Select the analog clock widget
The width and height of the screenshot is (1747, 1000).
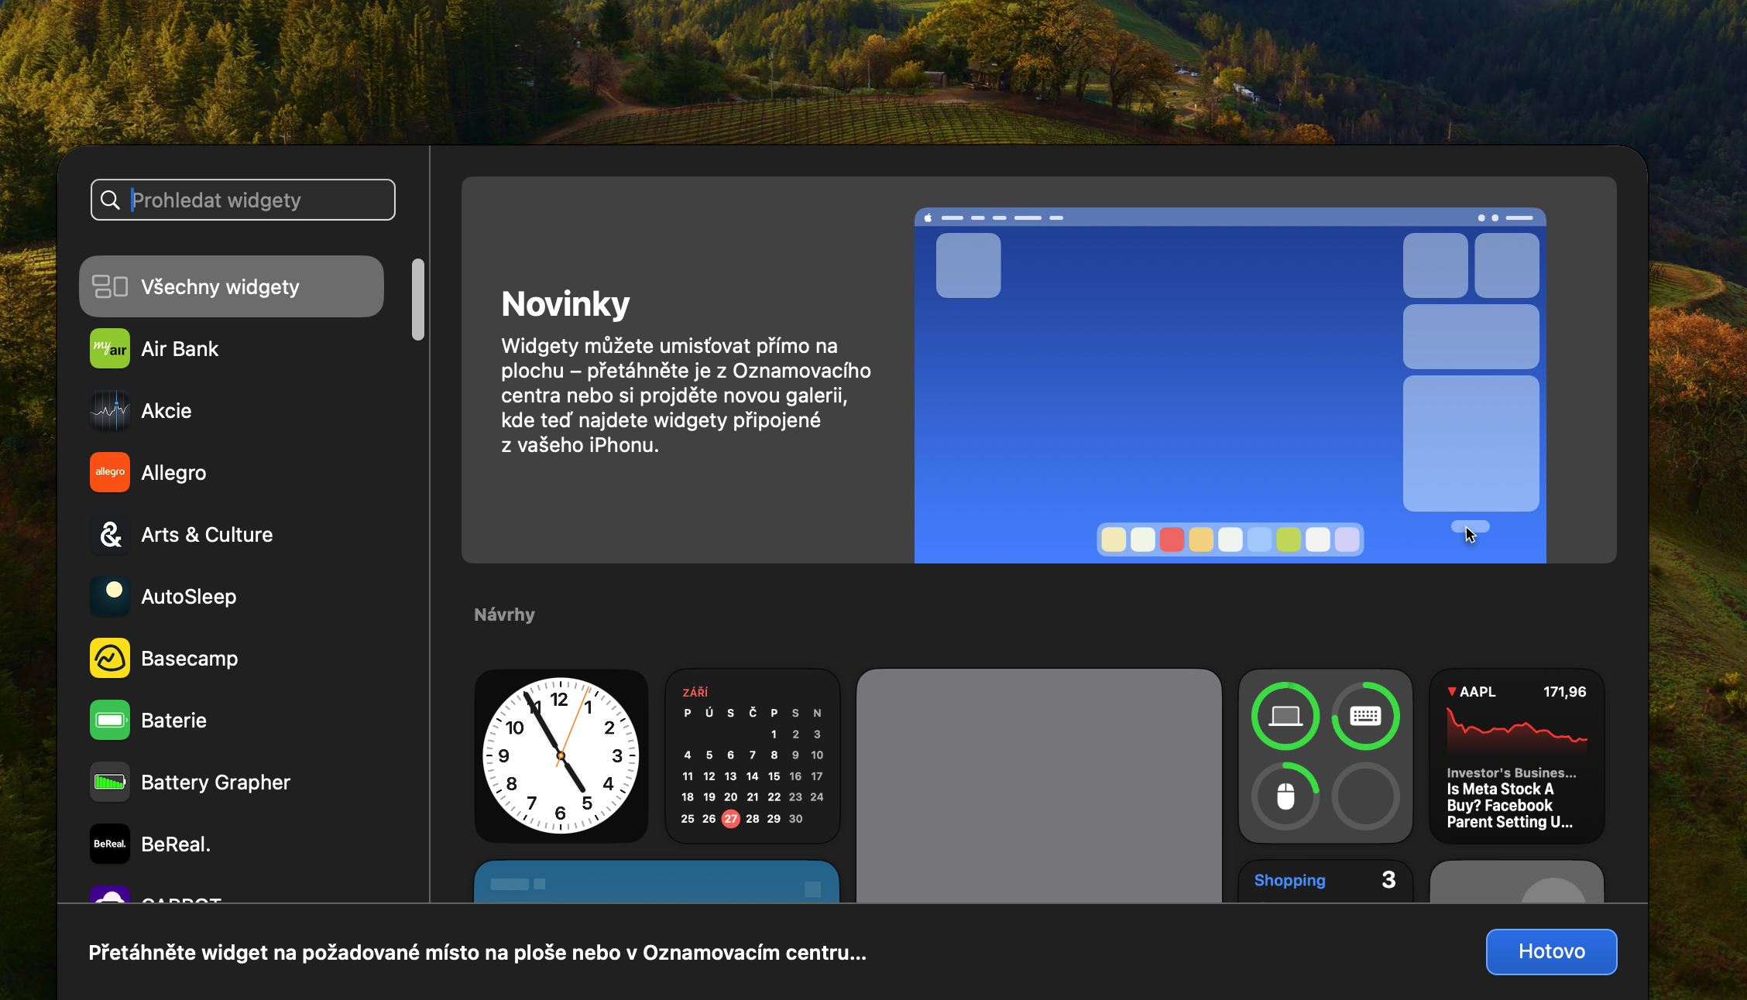(x=561, y=755)
